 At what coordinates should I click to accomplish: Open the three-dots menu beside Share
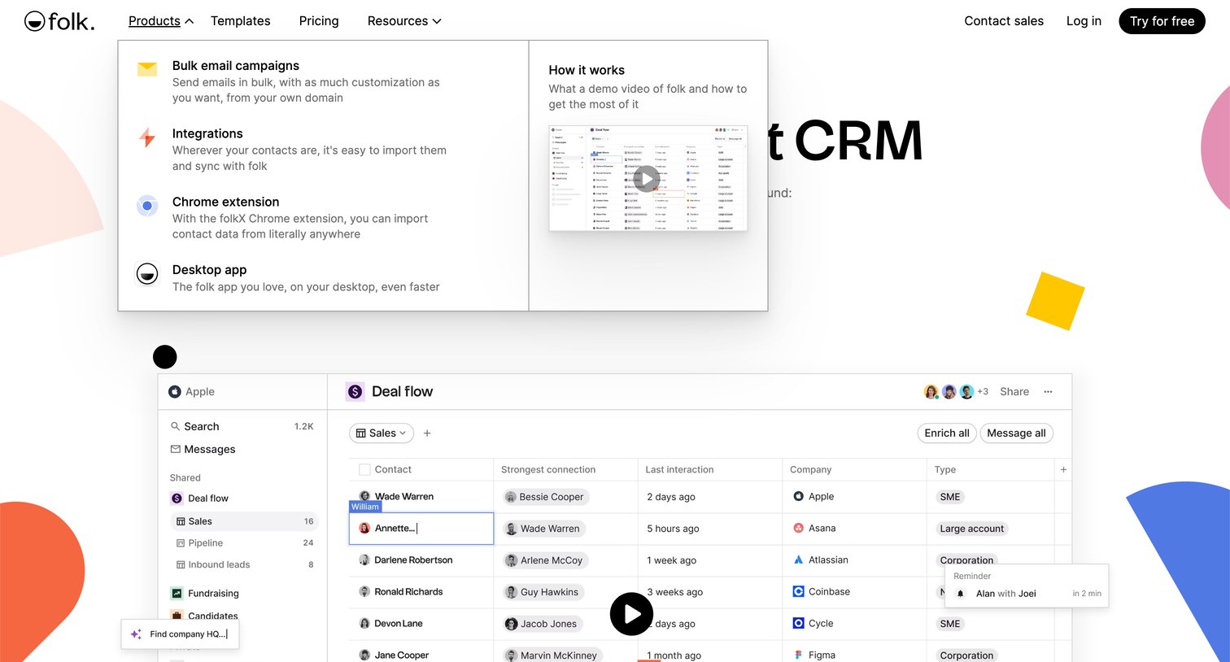1048,392
